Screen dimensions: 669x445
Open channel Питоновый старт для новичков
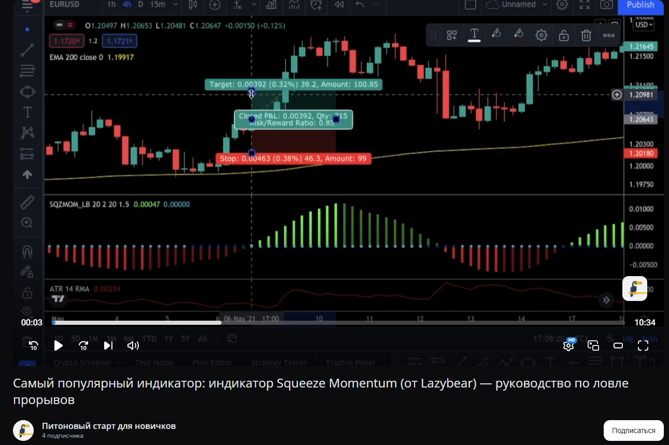pos(109,426)
